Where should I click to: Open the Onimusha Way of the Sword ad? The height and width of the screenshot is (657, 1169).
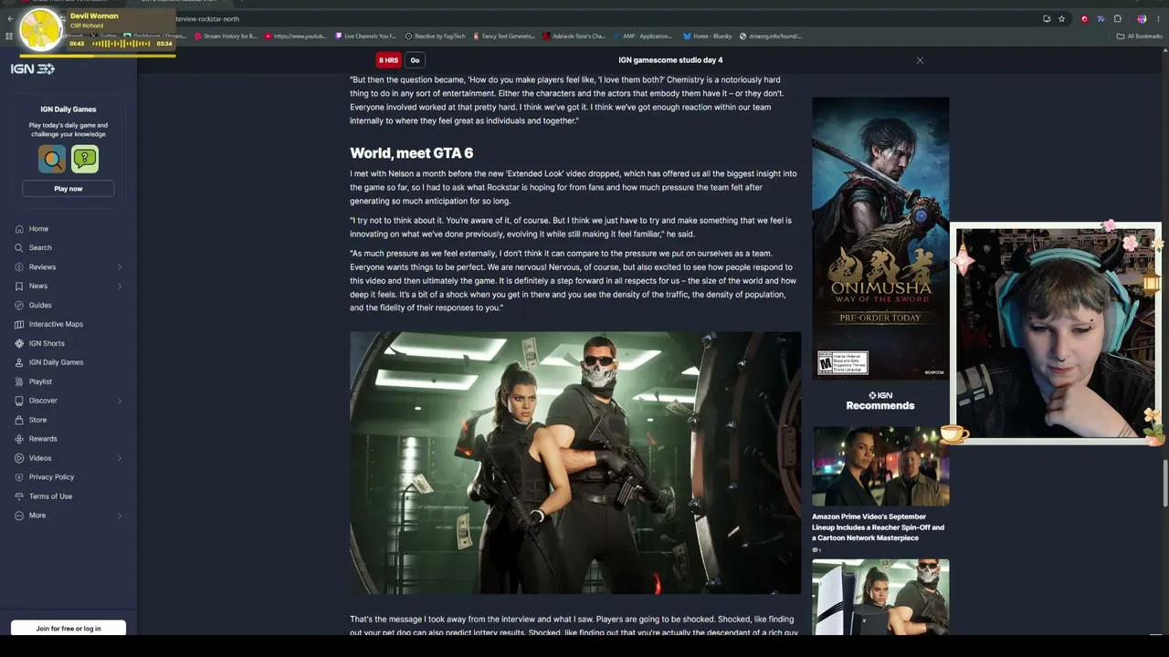tap(880, 238)
